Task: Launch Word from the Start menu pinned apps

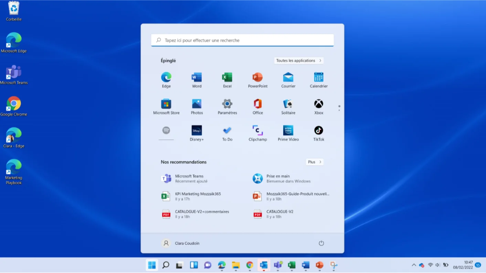Action: pyautogui.click(x=197, y=80)
